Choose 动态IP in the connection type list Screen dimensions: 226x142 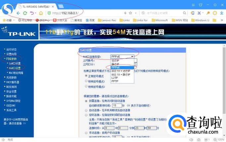(122, 61)
